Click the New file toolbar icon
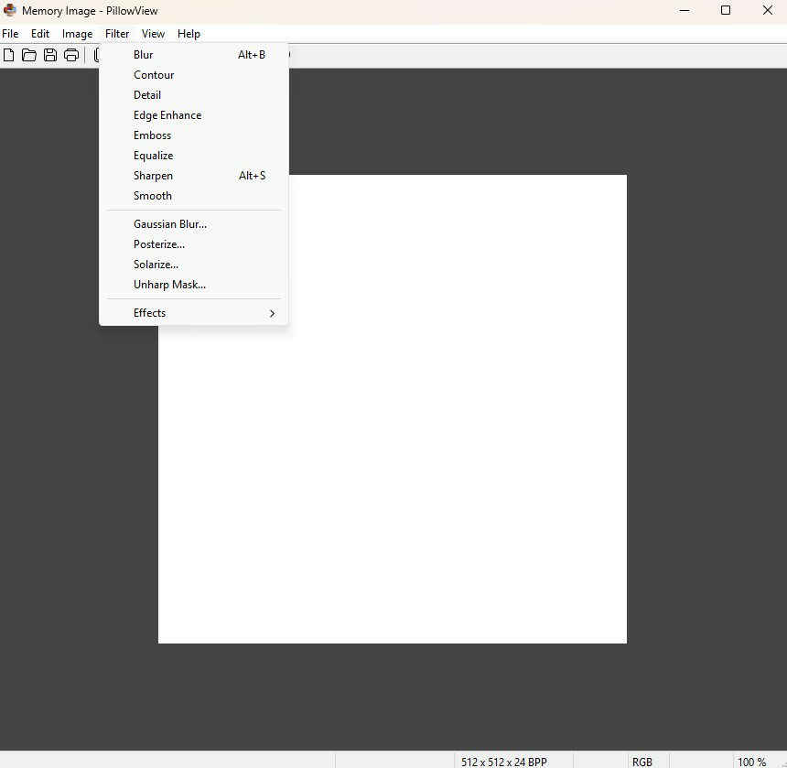 [x=9, y=55]
